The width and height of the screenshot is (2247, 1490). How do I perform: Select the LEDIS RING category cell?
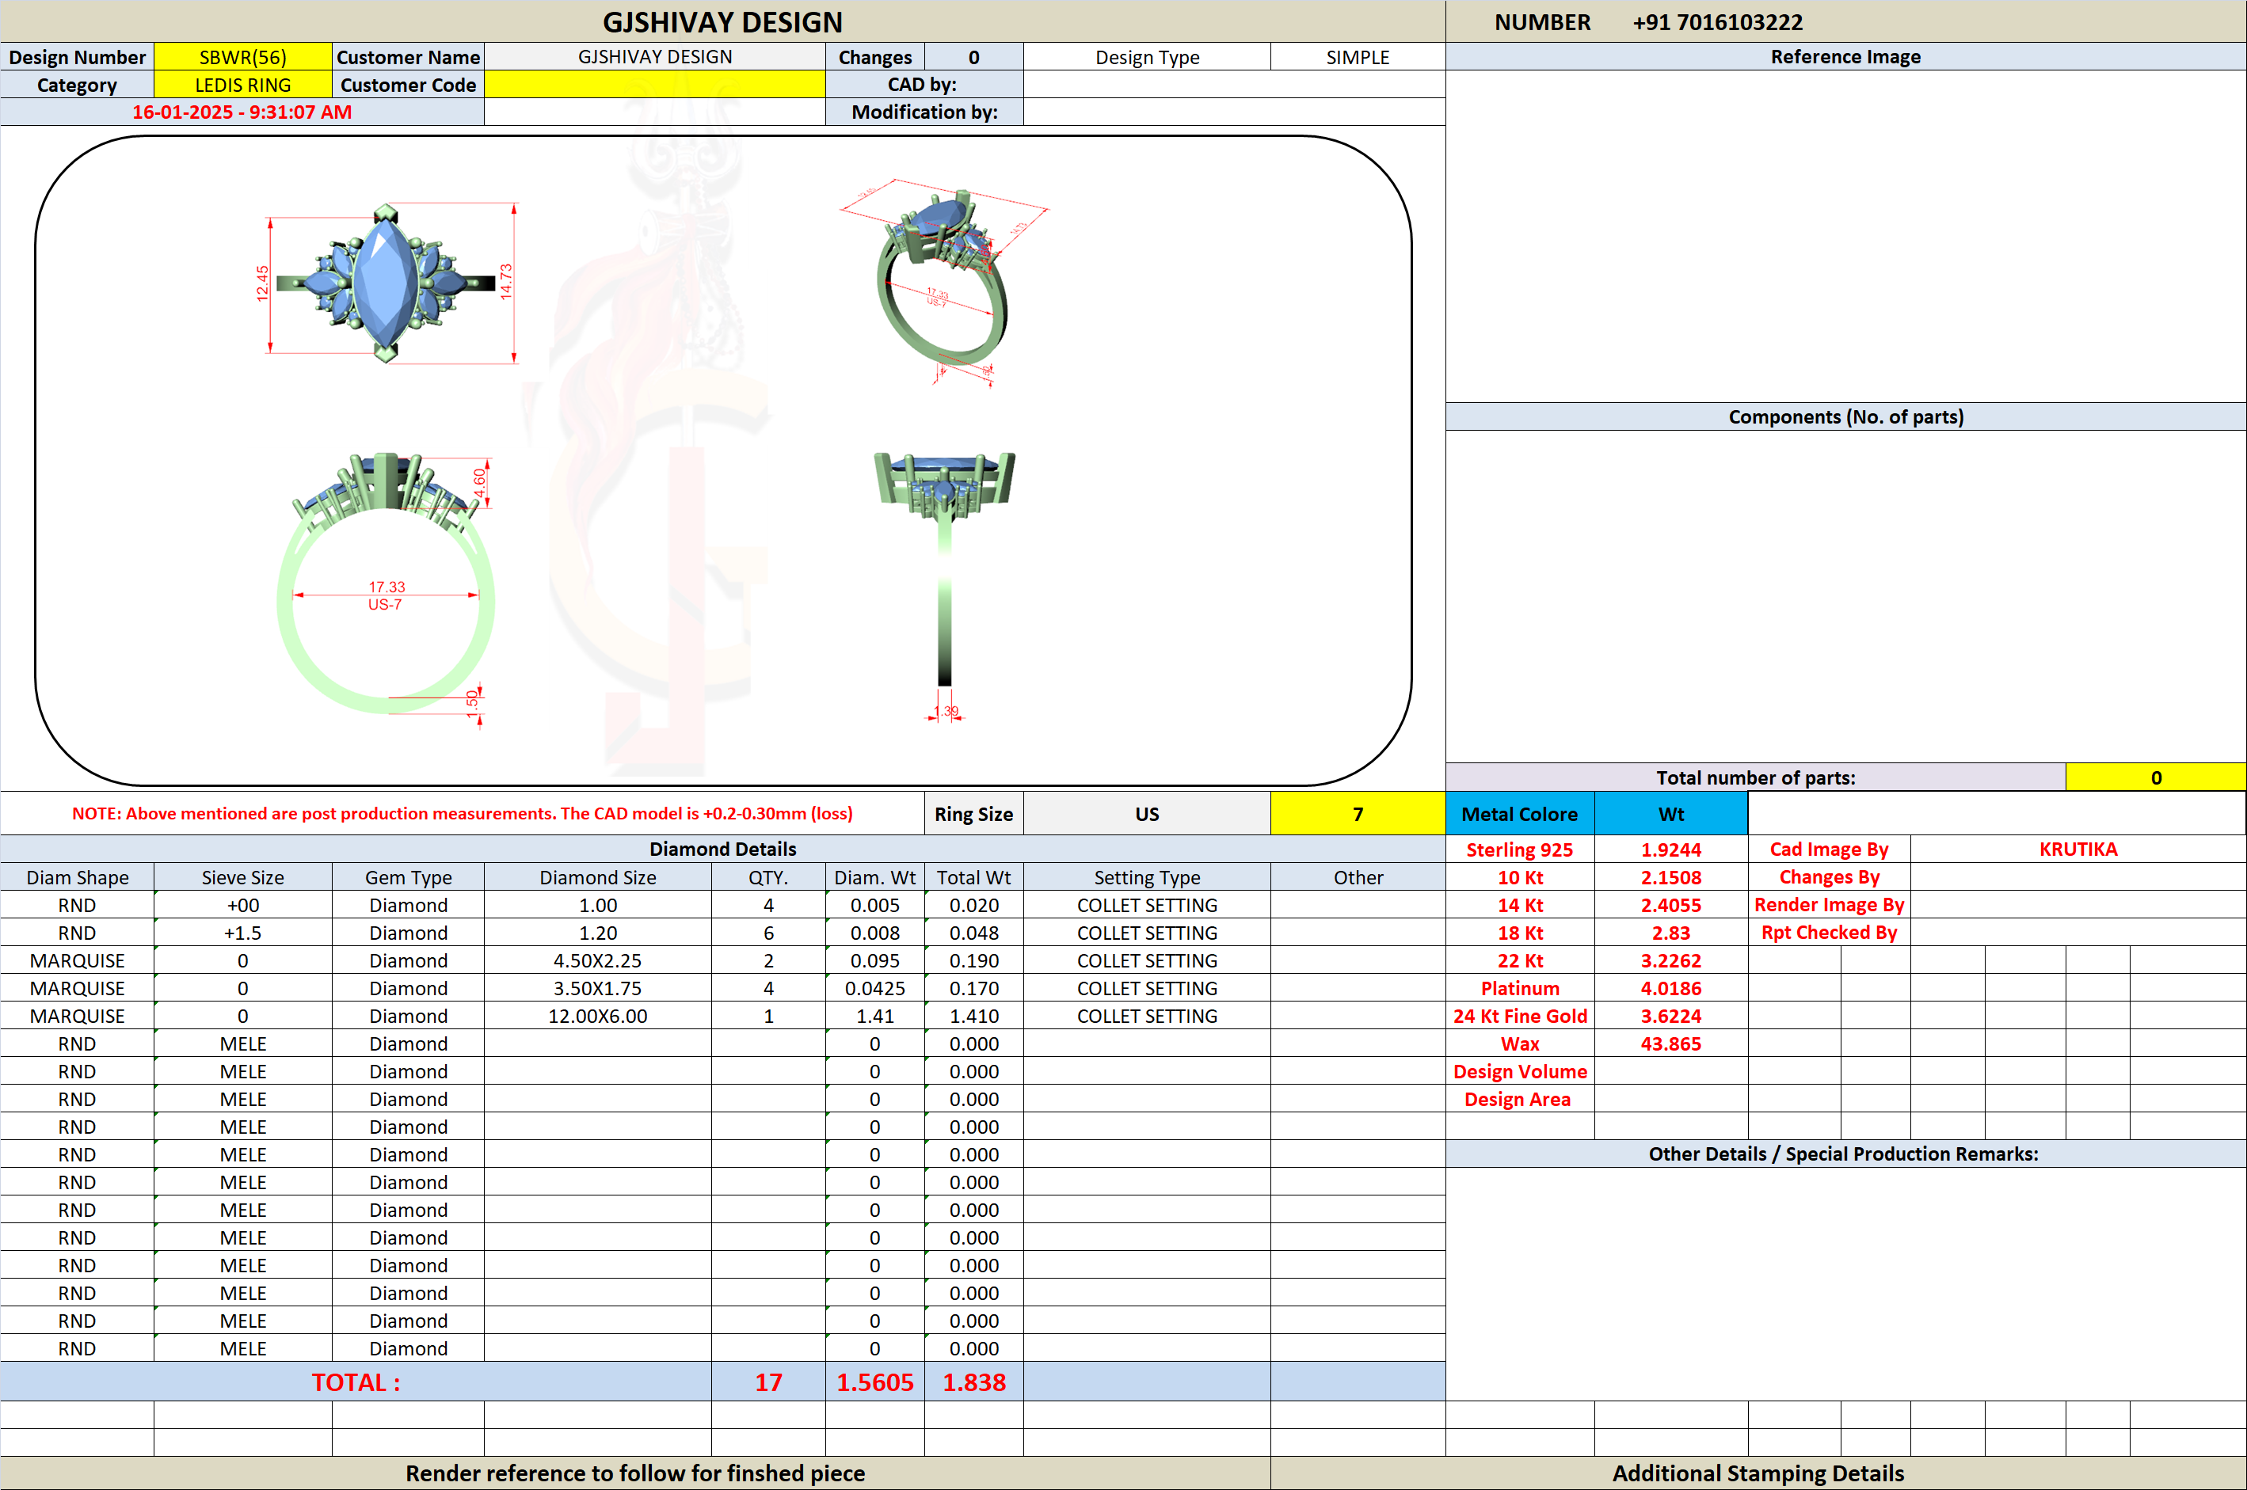pyautogui.click(x=242, y=85)
